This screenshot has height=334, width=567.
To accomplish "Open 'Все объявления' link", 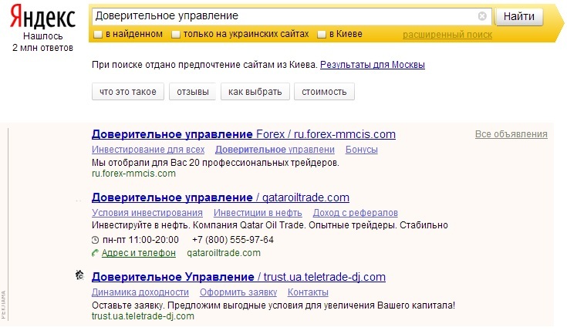I will click(511, 134).
